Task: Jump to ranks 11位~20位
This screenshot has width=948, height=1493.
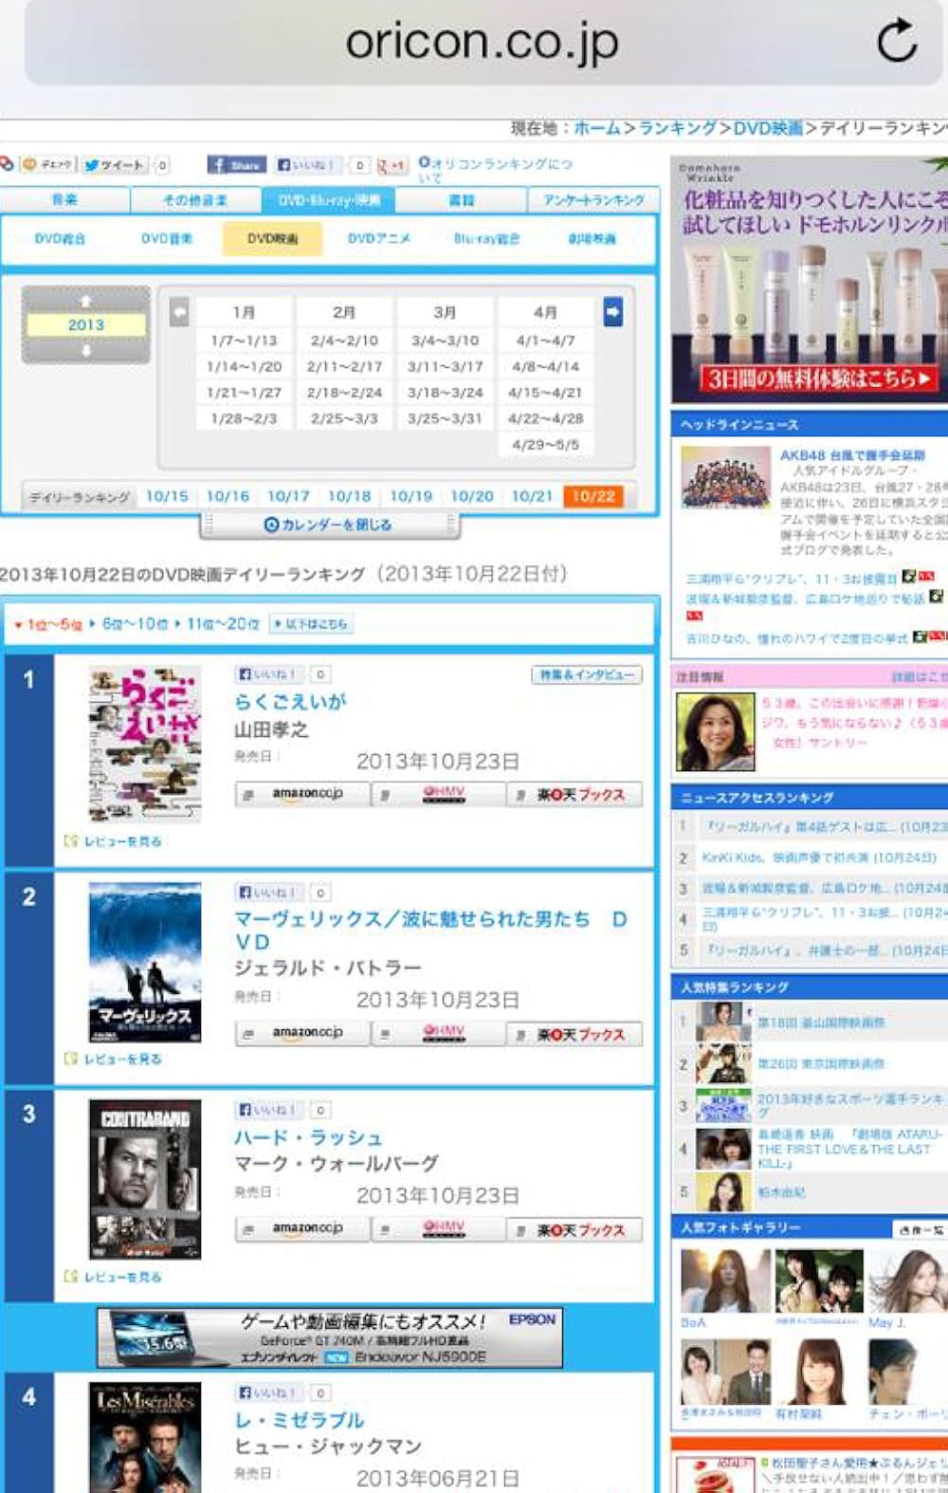Action: coord(223,624)
